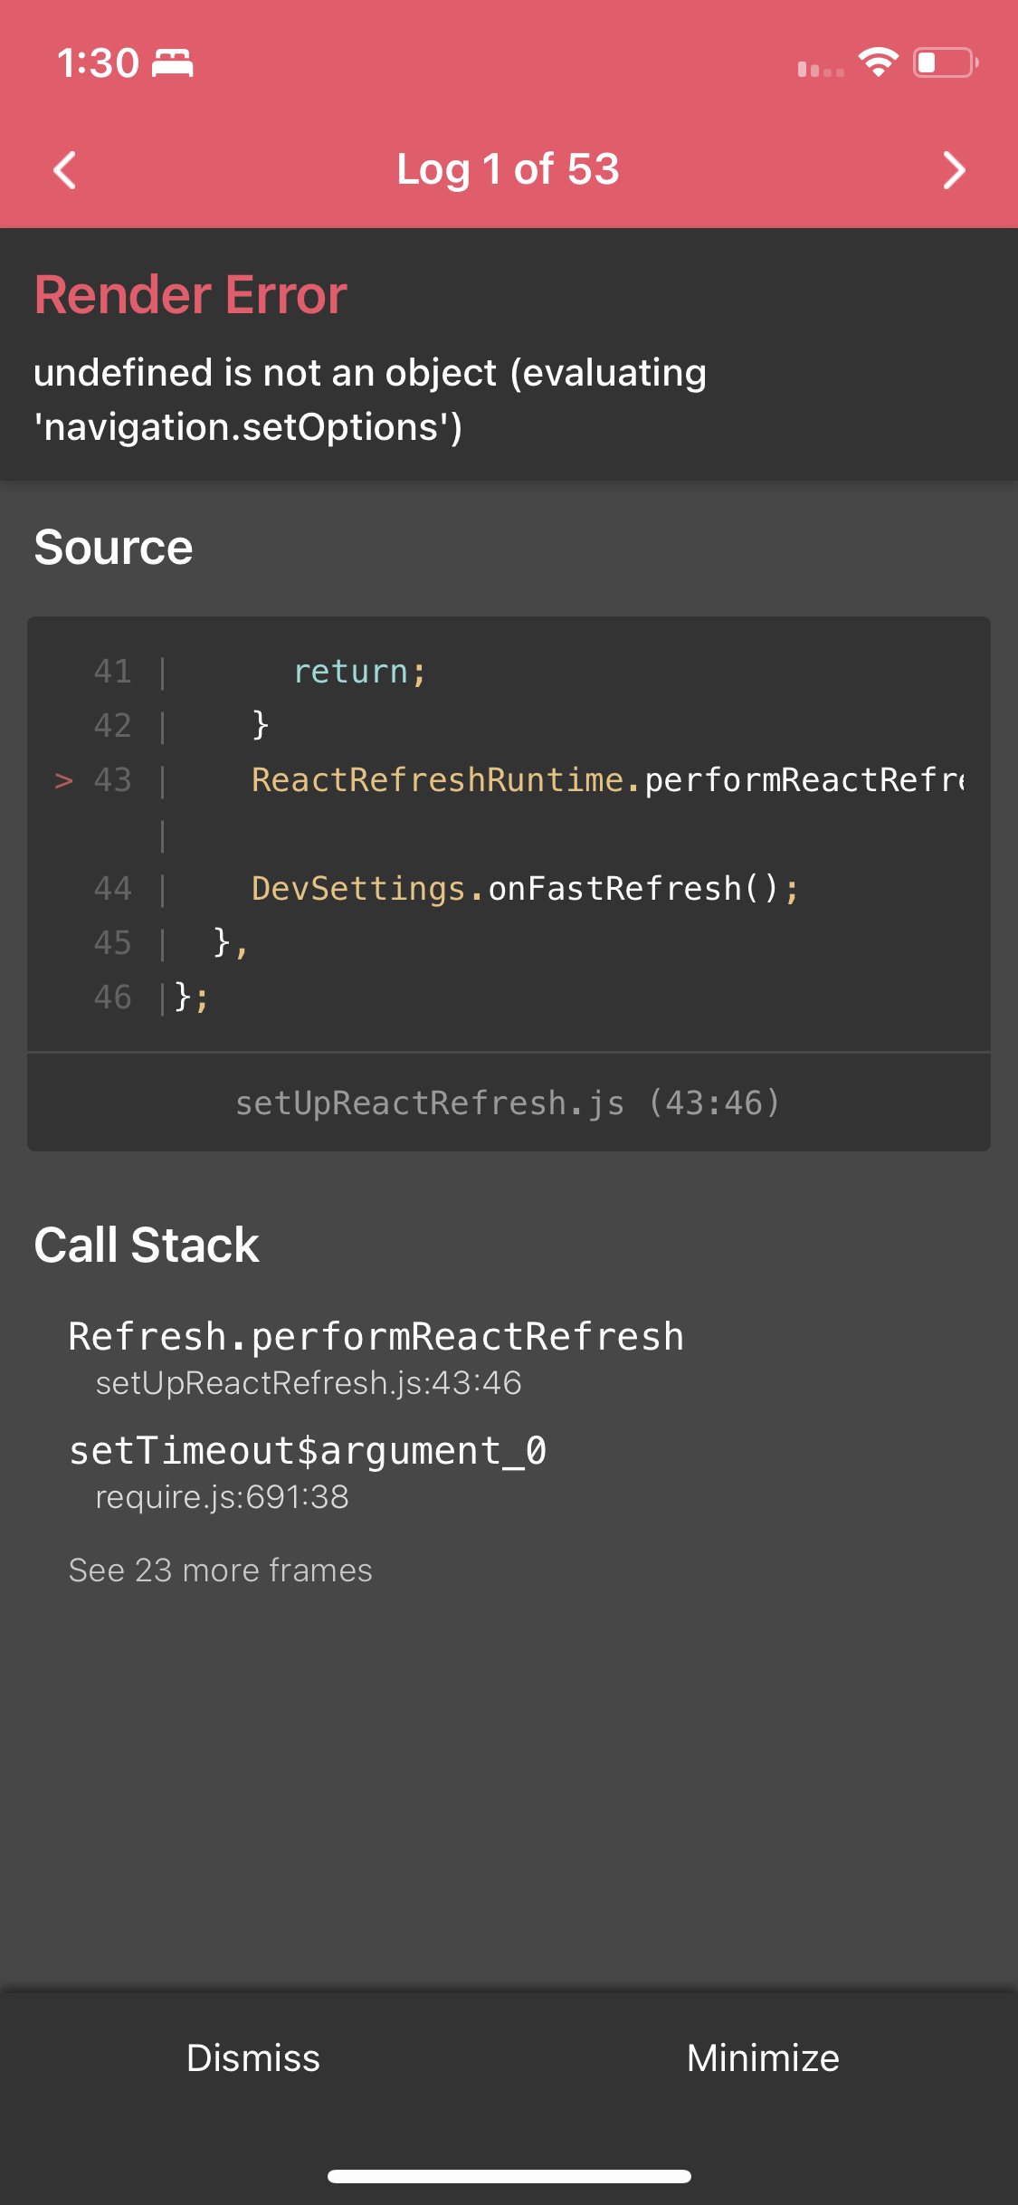Open setUpReactRefresh.js (43:46) source file
This screenshot has width=1018, height=2205.
(509, 1102)
